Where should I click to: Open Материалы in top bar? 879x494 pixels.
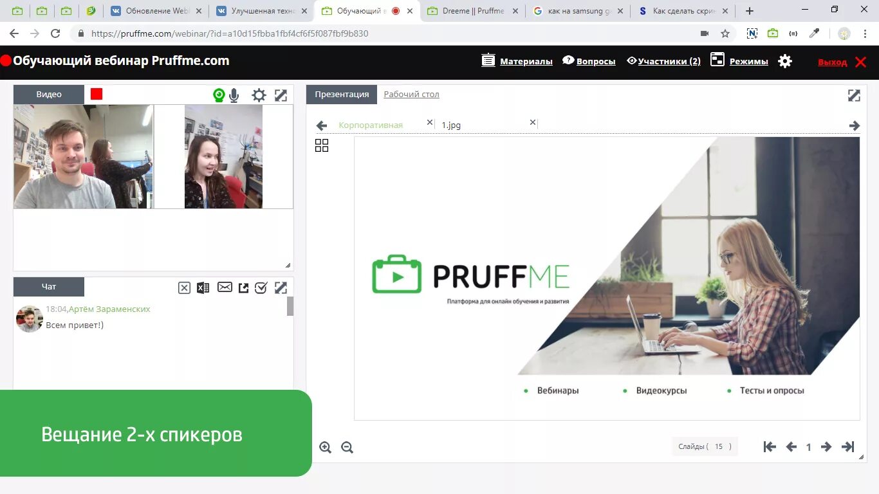[x=517, y=61]
